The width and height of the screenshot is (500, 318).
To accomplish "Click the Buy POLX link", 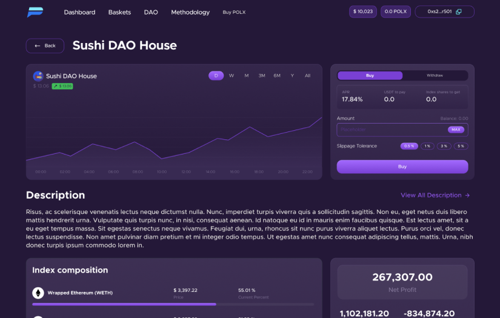I will [234, 12].
